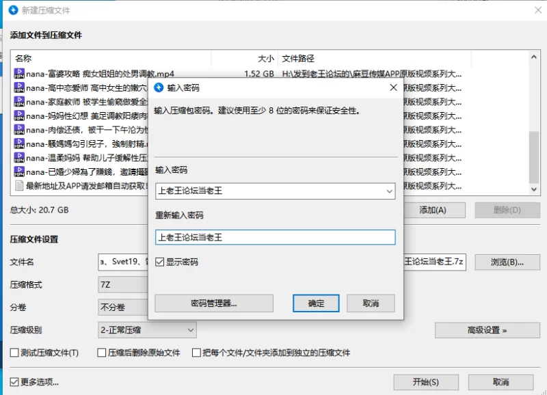Close the 输入密码 dialog with the X
Image resolution: width=547 pixels, height=395 pixels.
point(393,87)
